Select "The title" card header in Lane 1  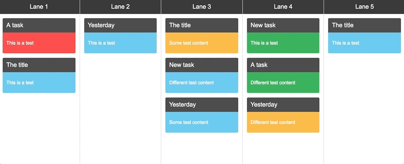(39, 65)
